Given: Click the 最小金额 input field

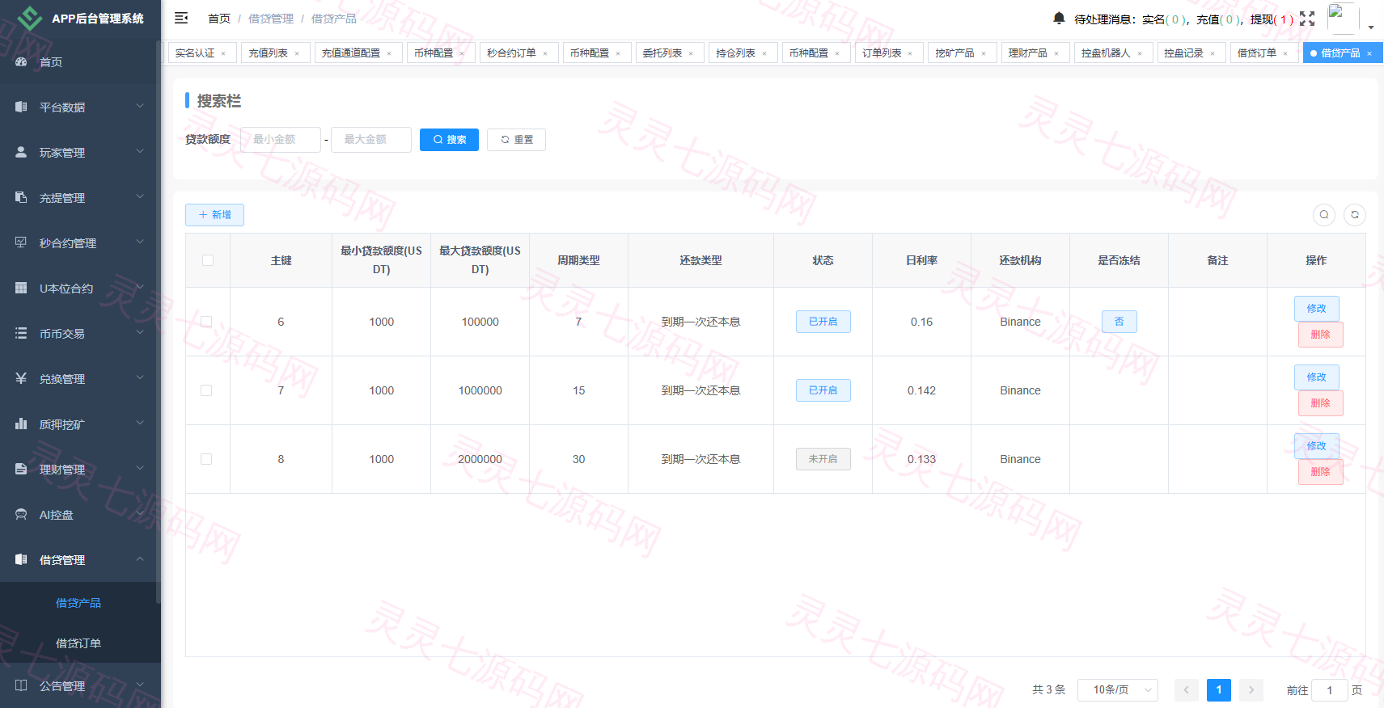Looking at the screenshot, I should [x=281, y=140].
